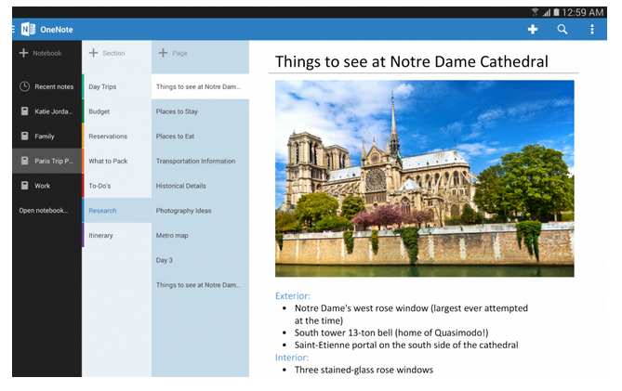Open Recent notes clock icon
This screenshot has width=622, height=391.
(x=24, y=86)
